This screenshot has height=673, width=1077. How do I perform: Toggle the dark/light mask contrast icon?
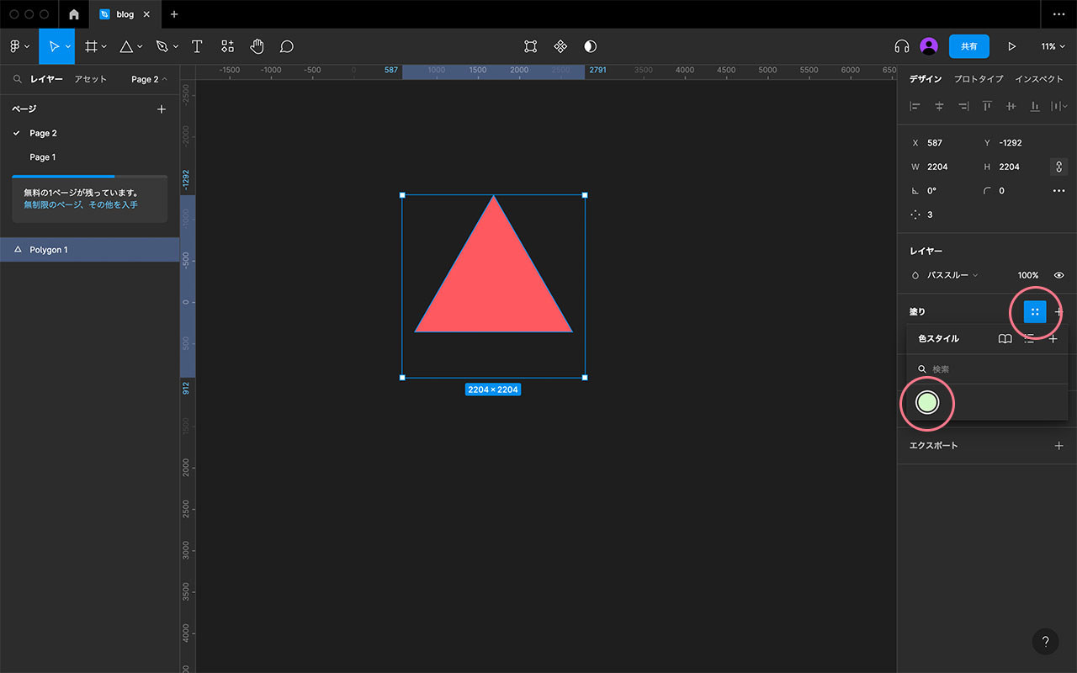590,46
